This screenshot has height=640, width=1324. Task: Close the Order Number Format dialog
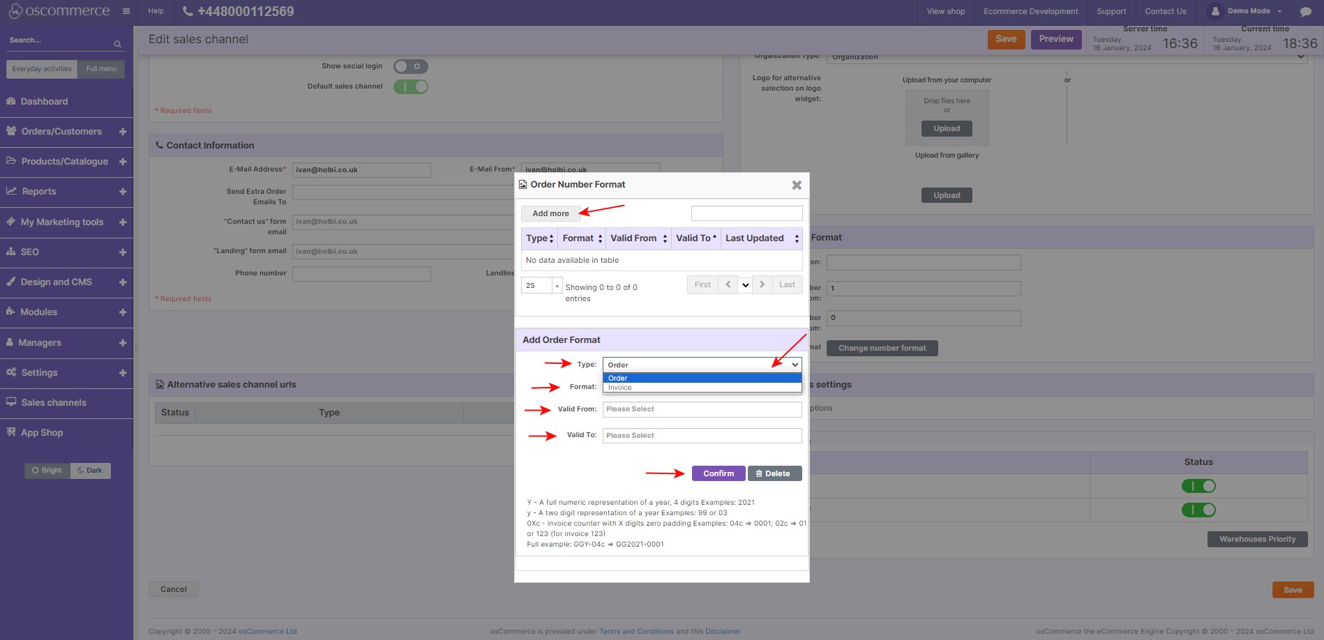pyautogui.click(x=797, y=185)
